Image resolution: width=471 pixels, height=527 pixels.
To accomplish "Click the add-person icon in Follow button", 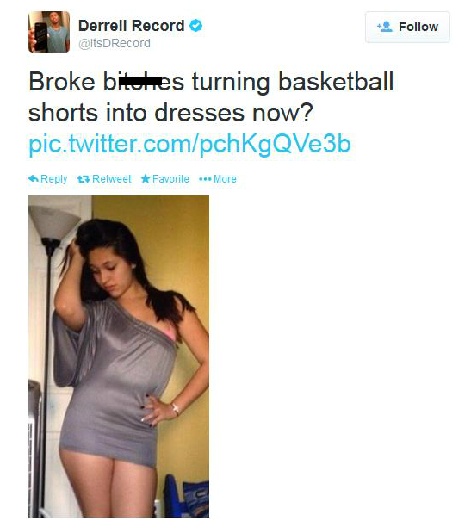I will 385,27.
